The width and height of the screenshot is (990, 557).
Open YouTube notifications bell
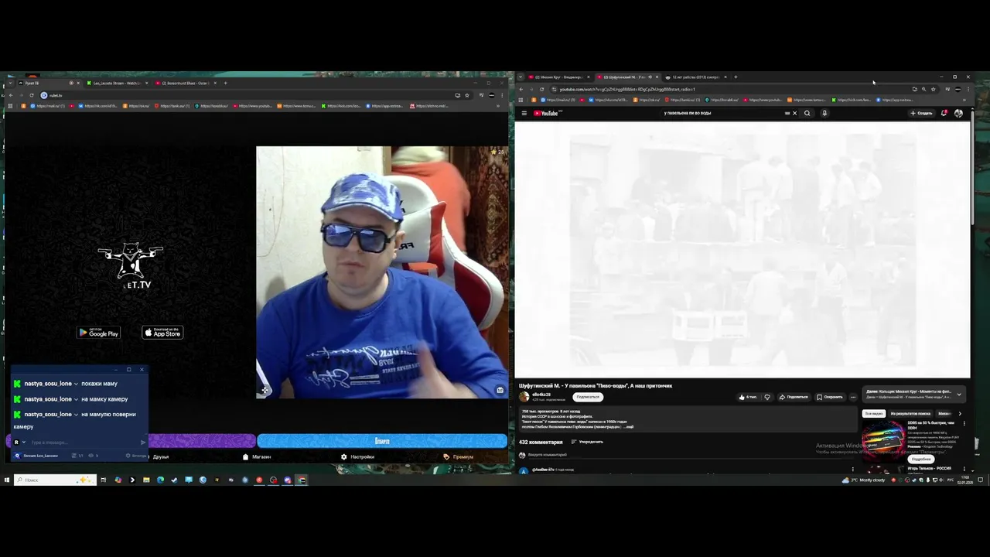pos(944,113)
